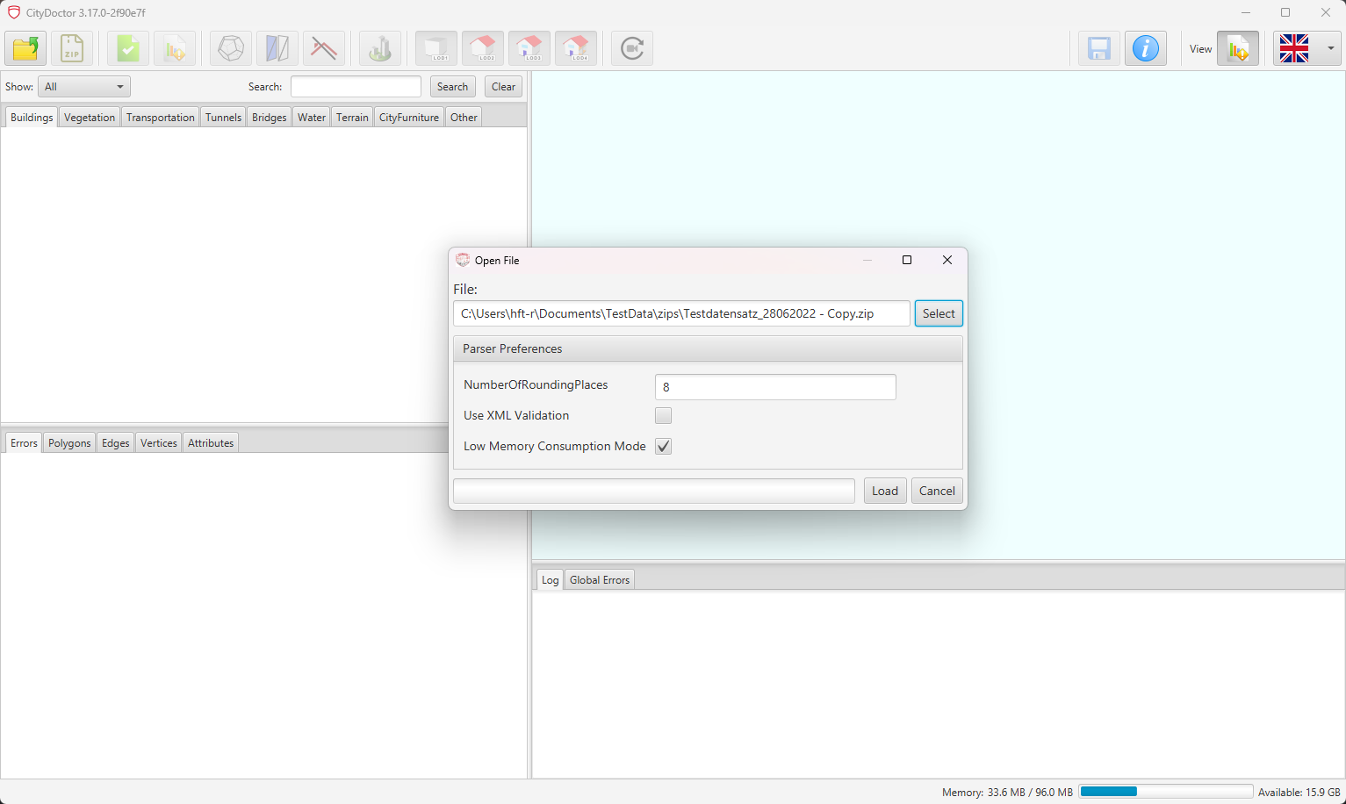Open the folder icon to load a file
The image size is (1346, 804).
[x=26, y=48]
